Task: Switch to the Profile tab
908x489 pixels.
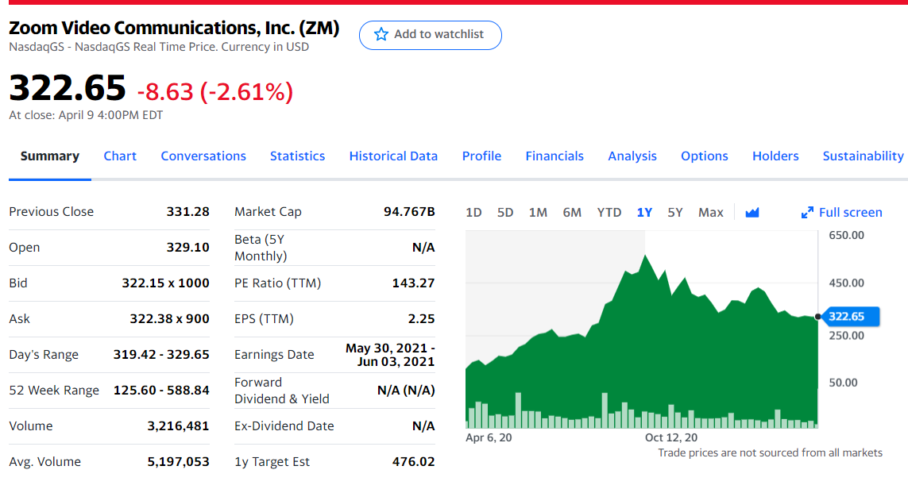Action: (481, 156)
